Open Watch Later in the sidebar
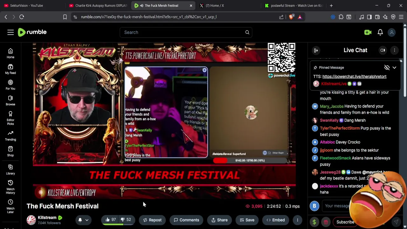Screen dimensions: 407x229 coord(10,206)
